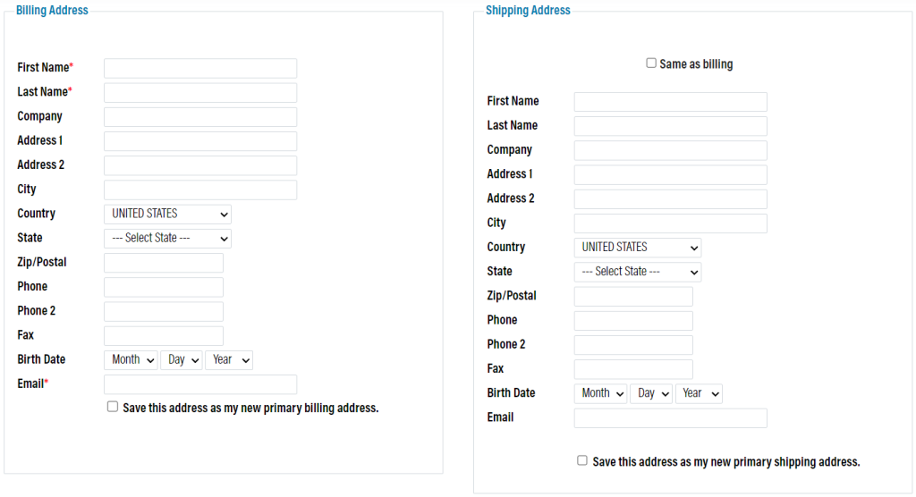Expand the shipping State selector
The height and width of the screenshot is (497, 916).
point(637,272)
